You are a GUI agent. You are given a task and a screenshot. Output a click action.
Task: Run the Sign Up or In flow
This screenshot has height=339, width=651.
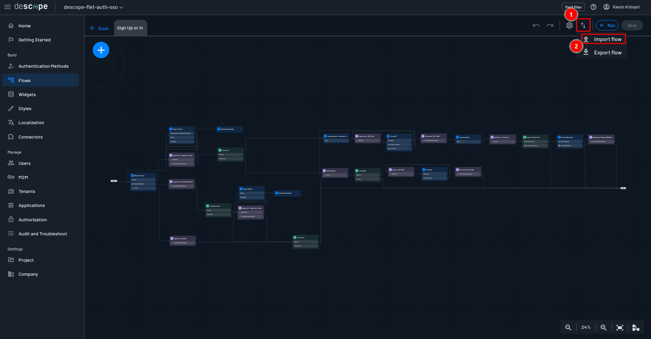(607, 25)
